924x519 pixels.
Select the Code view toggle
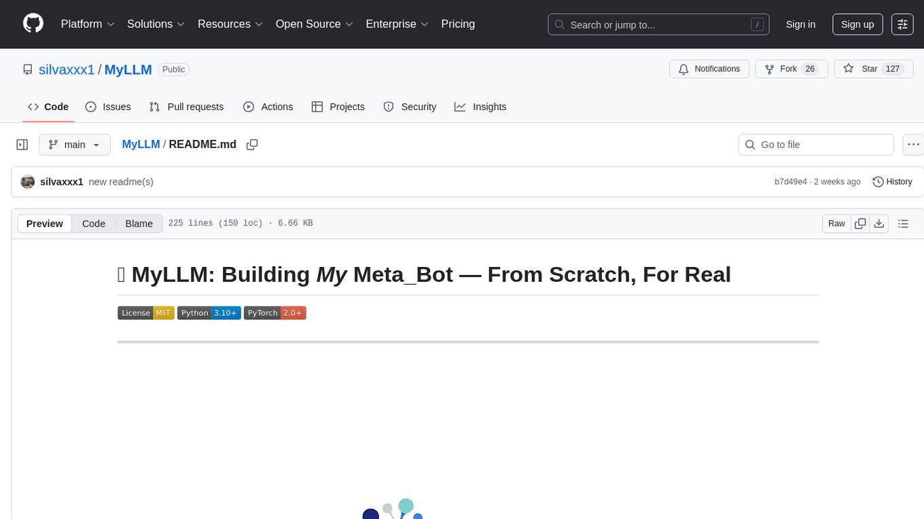[x=94, y=223]
